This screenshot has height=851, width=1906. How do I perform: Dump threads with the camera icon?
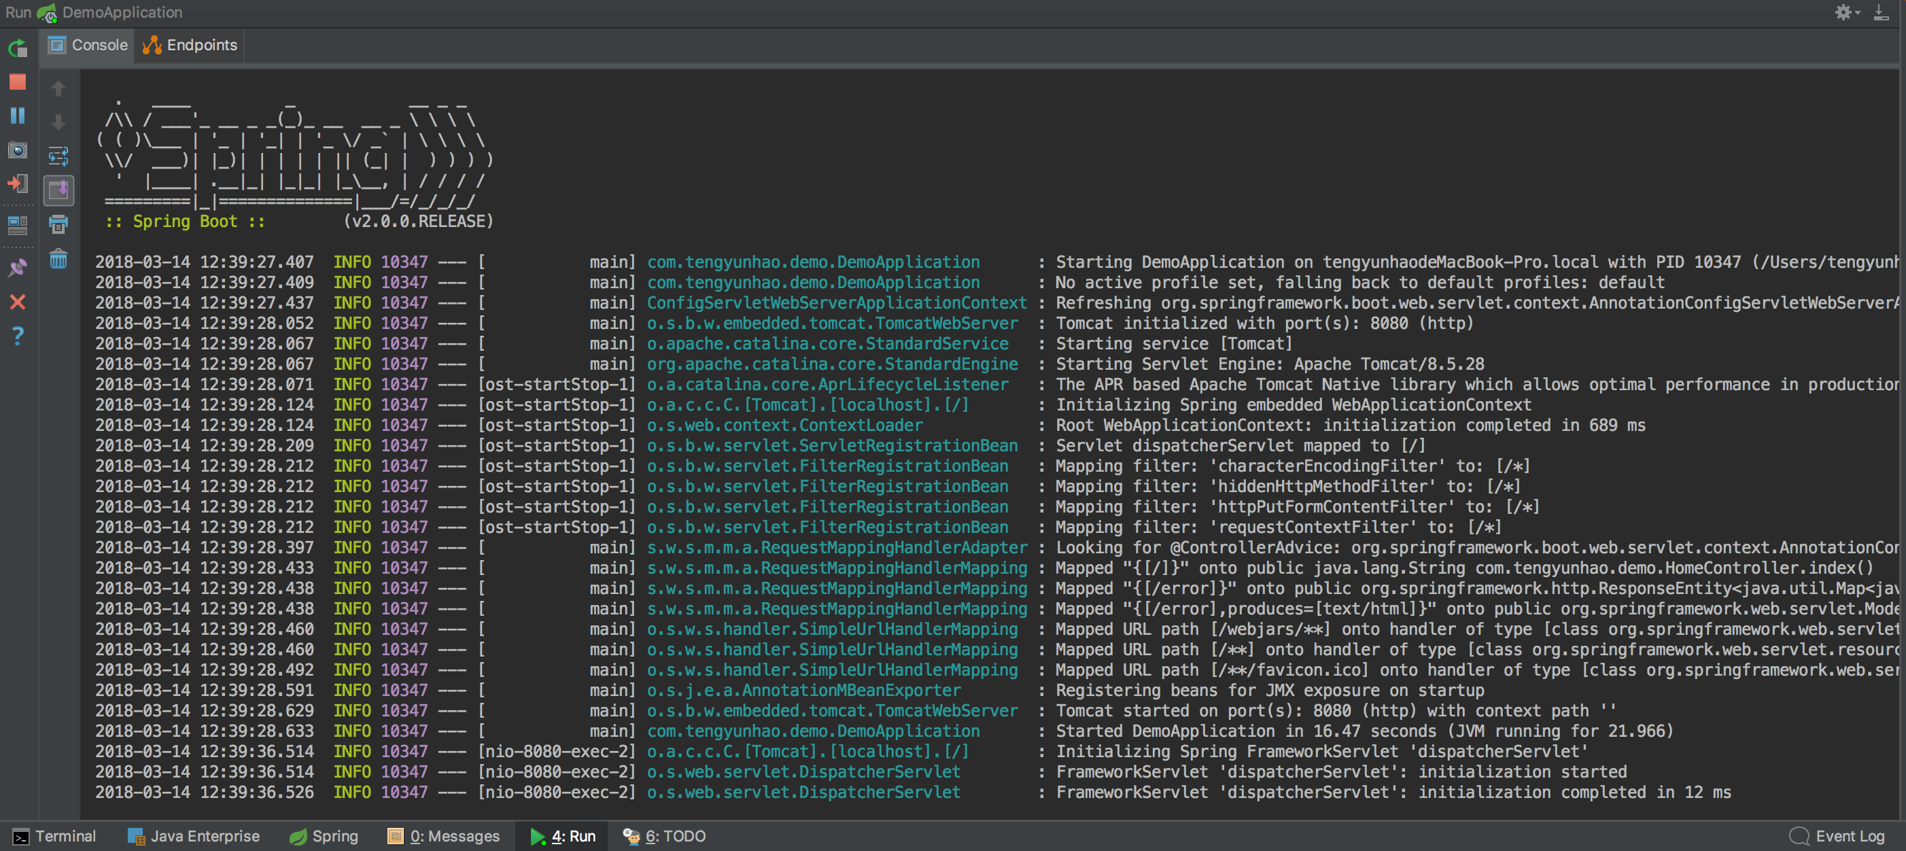coord(18,150)
